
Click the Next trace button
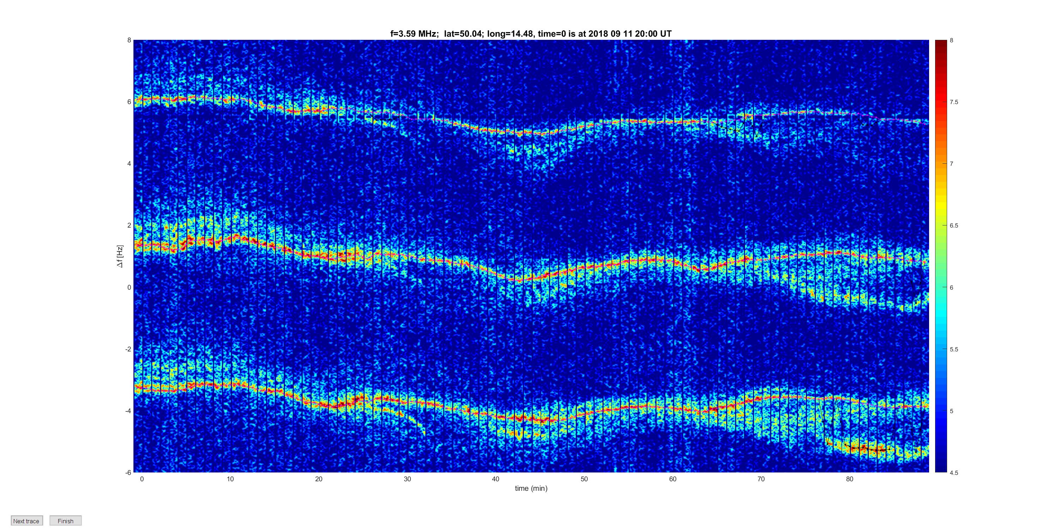tap(27, 521)
